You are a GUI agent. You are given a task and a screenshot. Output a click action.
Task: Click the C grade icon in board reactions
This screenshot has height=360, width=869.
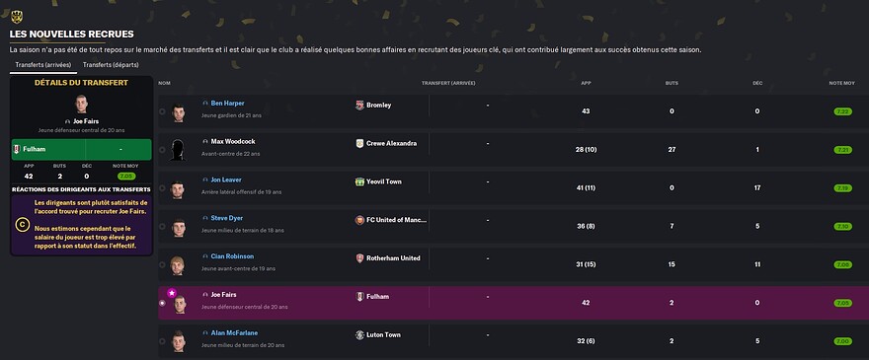[x=22, y=225]
